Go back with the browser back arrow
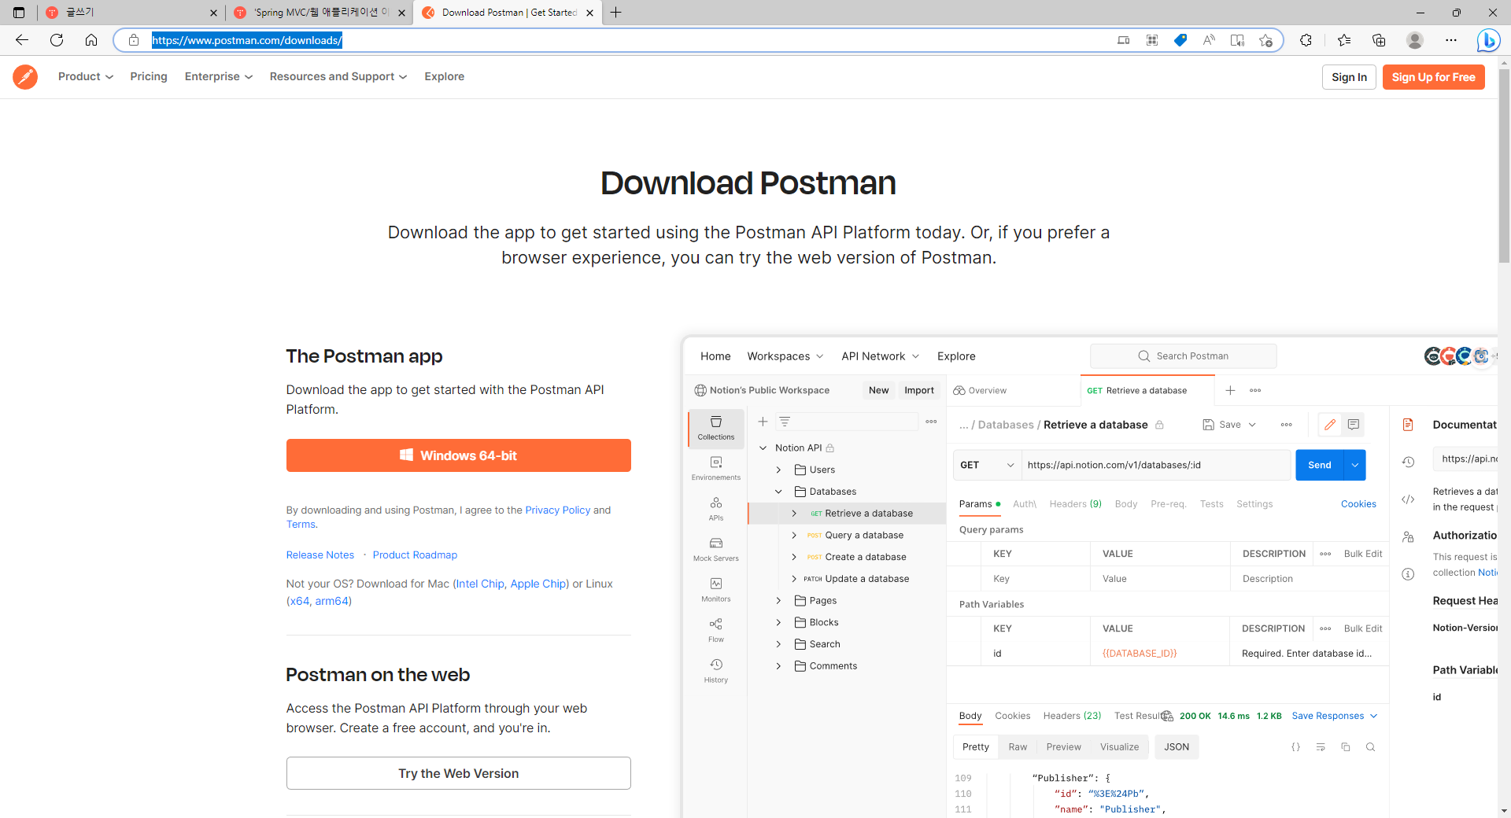 (x=22, y=40)
